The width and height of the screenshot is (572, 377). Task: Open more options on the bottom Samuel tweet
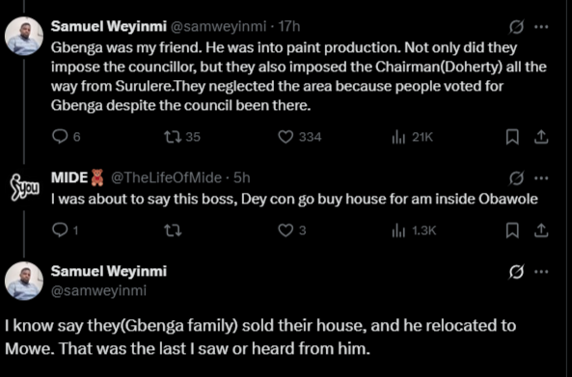point(541,272)
